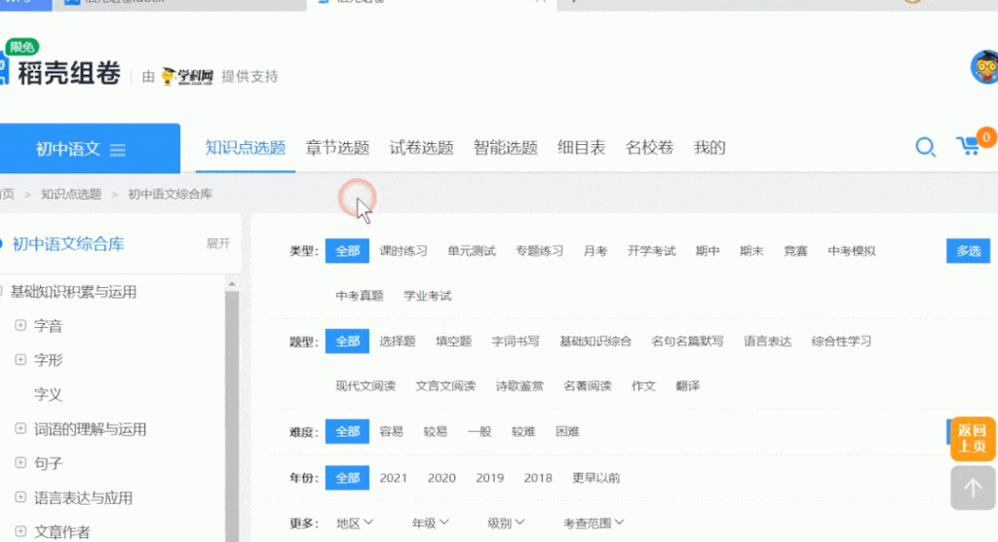Select 全部 in the 难度 row
The image size is (998, 542).
347,431
